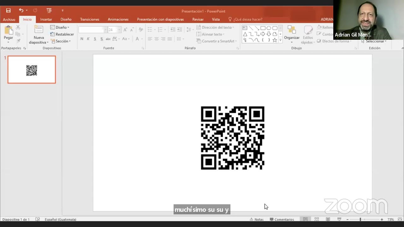
Task: Click Decrease font size icon
Action: pyautogui.click(x=132, y=30)
